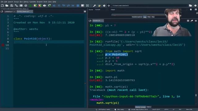Click the Kite ready status

(x=119, y=110)
